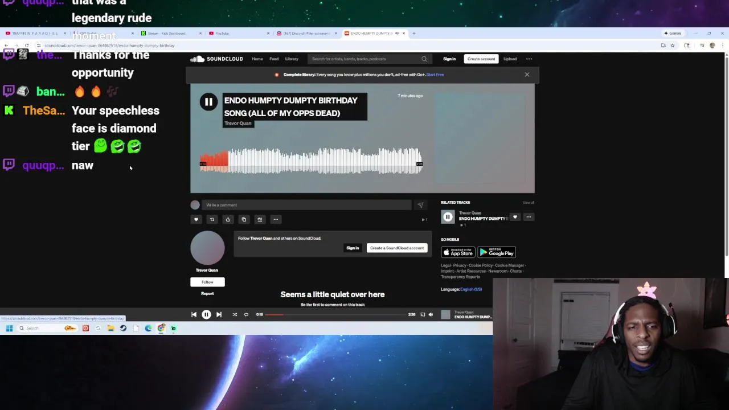The height and width of the screenshot is (410, 729).
Task: Click Sign in in the header
Action: [449, 59]
